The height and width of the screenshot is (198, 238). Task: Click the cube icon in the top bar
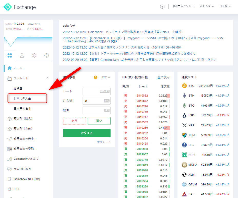pos(162,6)
